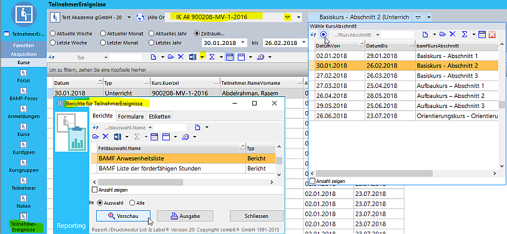Image resolution: width=507 pixels, height=234 pixels.
Task: Open the Idauswahl.Name dropdown in Berichte dialog
Action: point(150,127)
